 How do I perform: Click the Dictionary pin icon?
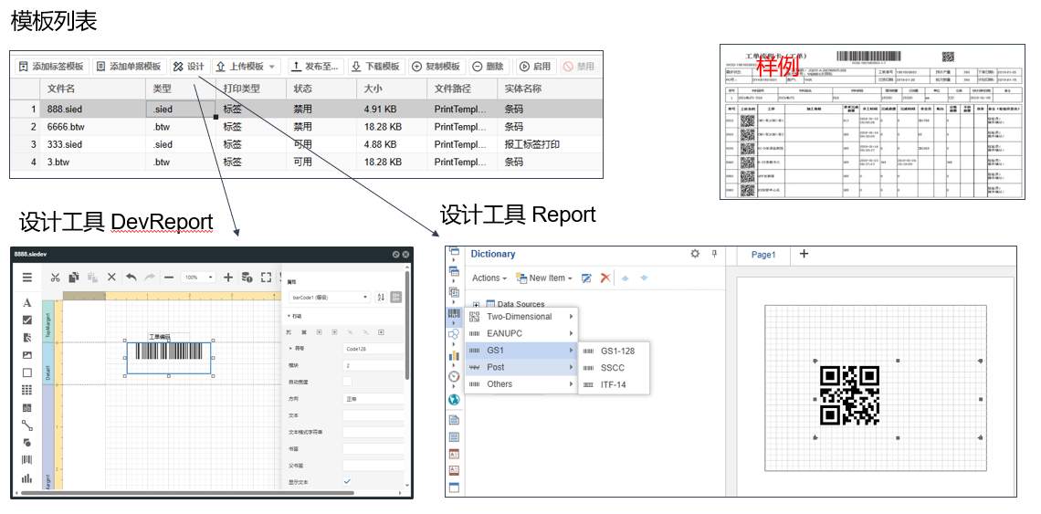[x=714, y=254]
